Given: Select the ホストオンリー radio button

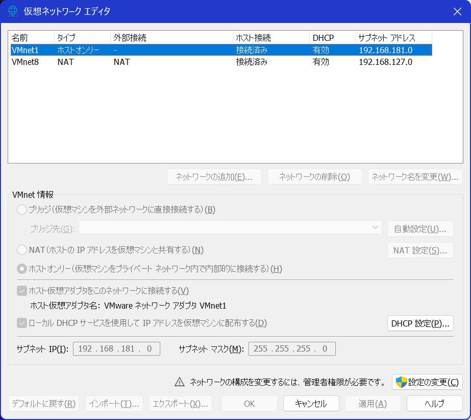Looking at the screenshot, I should [x=22, y=269].
